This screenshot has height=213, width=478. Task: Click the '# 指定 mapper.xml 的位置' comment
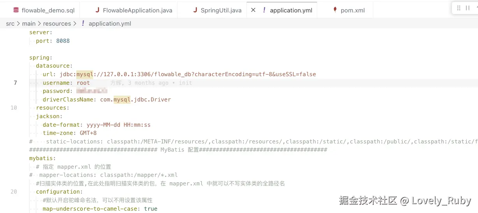(73, 167)
